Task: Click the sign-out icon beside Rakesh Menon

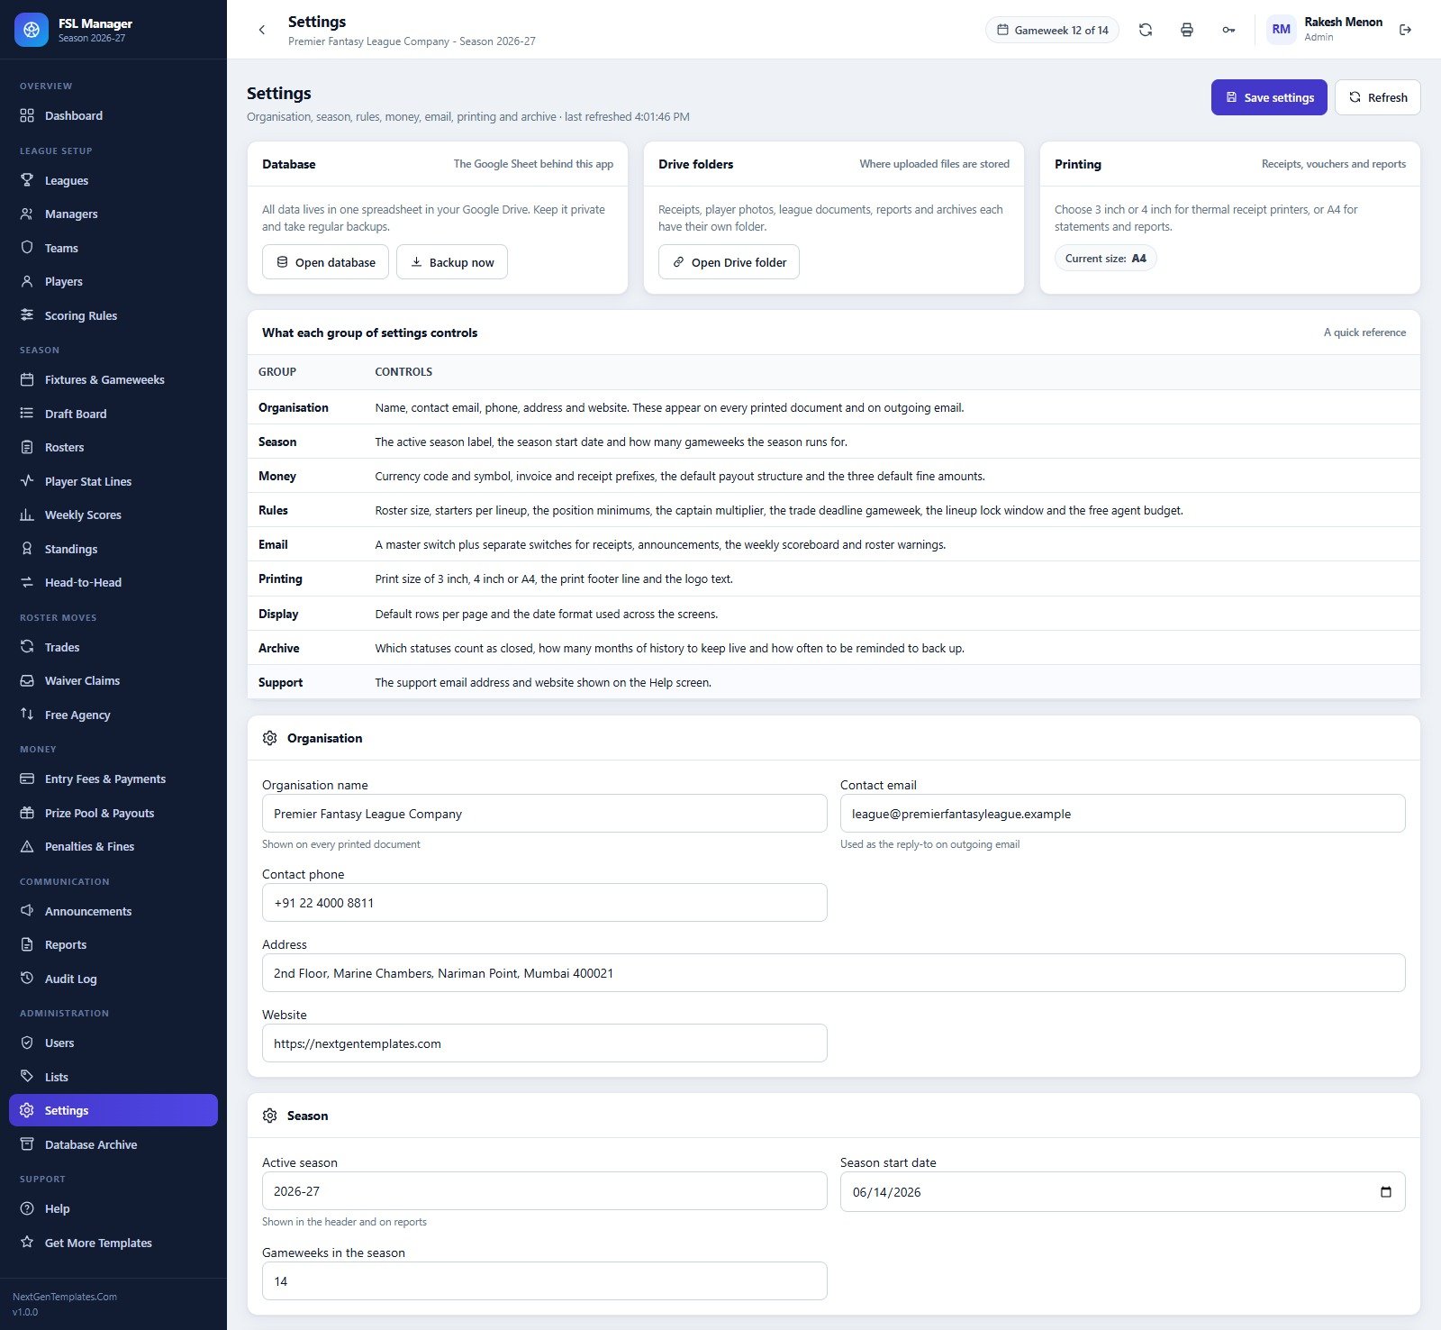Action: coord(1405,30)
